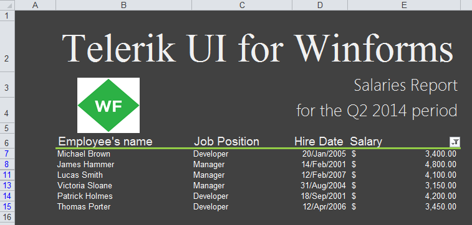This screenshot has height=225, width=472.
Task: Click the Telerik UI for Winforms title cell
Action: pyautogui.click(x=258, y=48)
